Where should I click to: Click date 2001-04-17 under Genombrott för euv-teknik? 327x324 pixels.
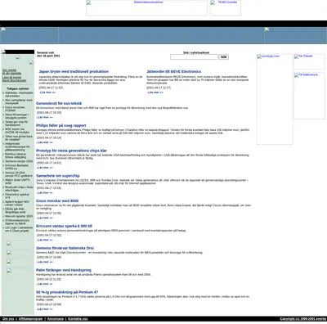(x=49, y=112)
